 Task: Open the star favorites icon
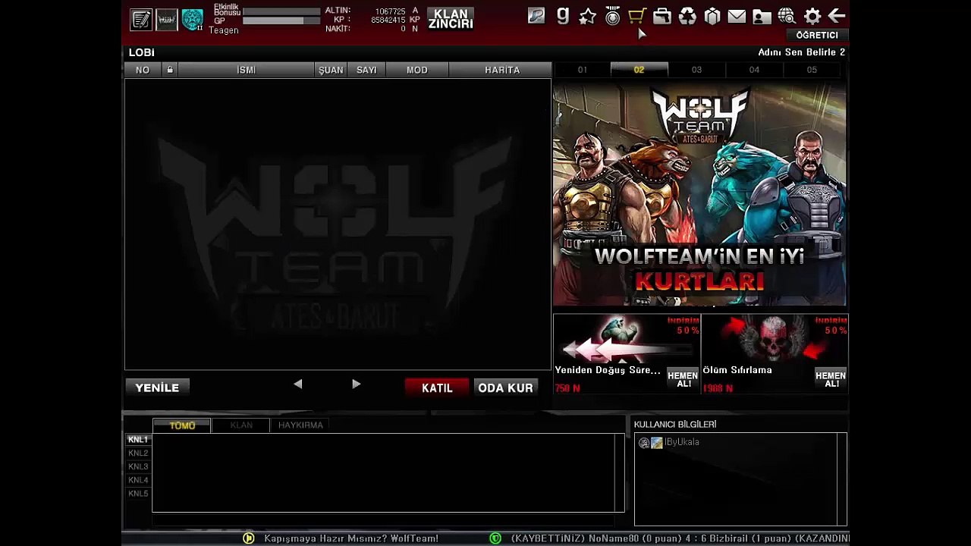[587, 16]
